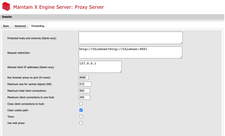Click resize handle of Allowed client IP box
Screen dimensions: 225x136
pyautogui.click(x=120, y=71)
